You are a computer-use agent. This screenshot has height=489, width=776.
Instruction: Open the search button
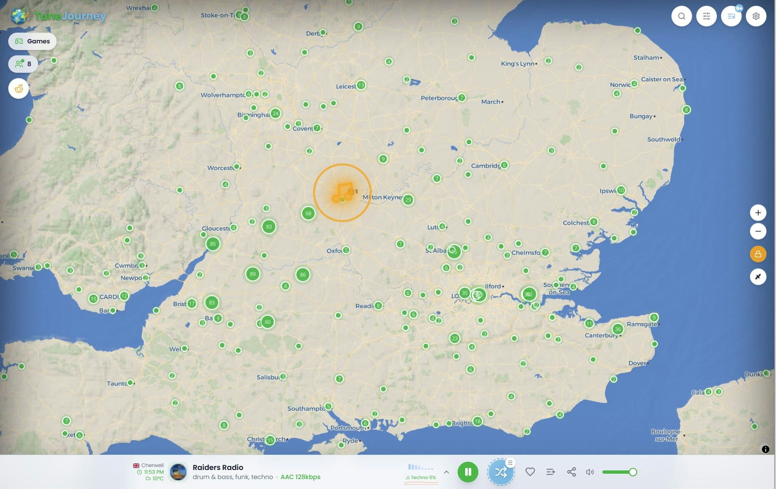[682, 16]
